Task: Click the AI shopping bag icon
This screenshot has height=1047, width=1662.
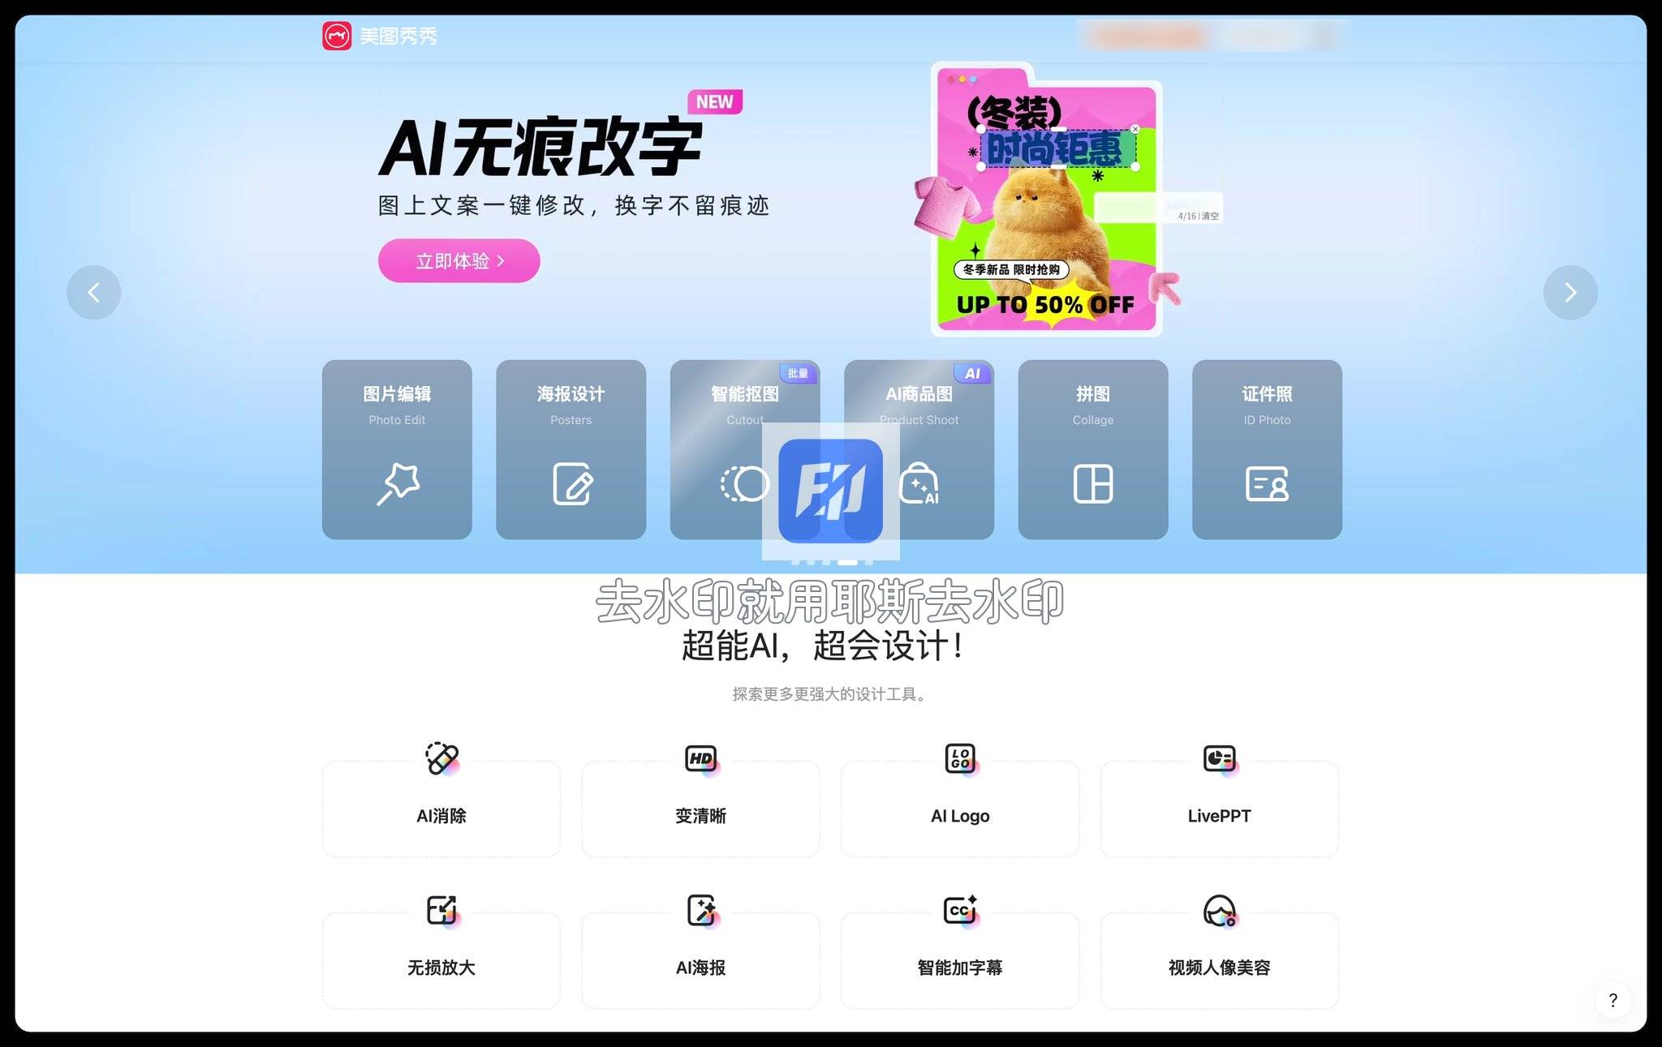Action: click(919, 484)
